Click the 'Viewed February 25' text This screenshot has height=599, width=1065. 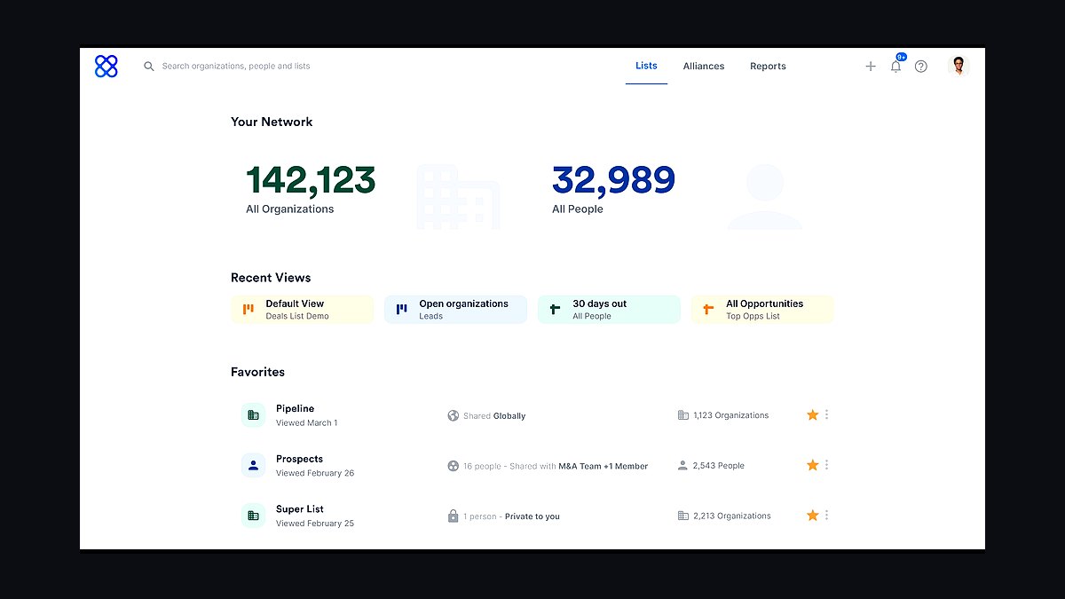click(x=315, y=524)
